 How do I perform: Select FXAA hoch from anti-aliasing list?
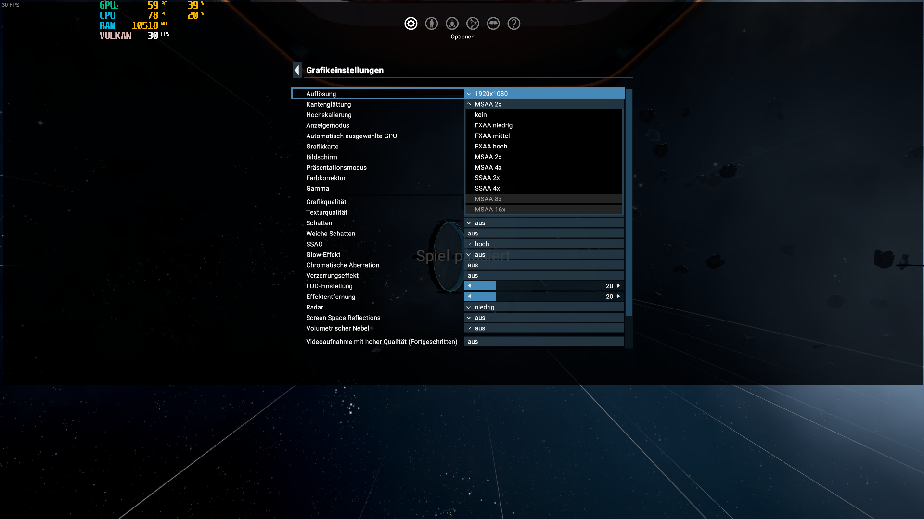pyautogui.click(x=491, y=147)
